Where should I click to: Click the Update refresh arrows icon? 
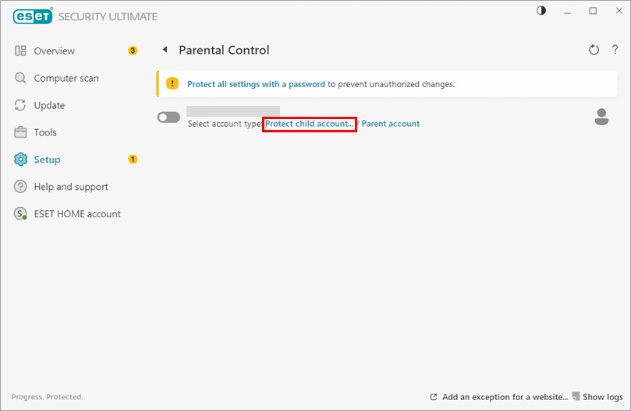click(x=20, y=106)
